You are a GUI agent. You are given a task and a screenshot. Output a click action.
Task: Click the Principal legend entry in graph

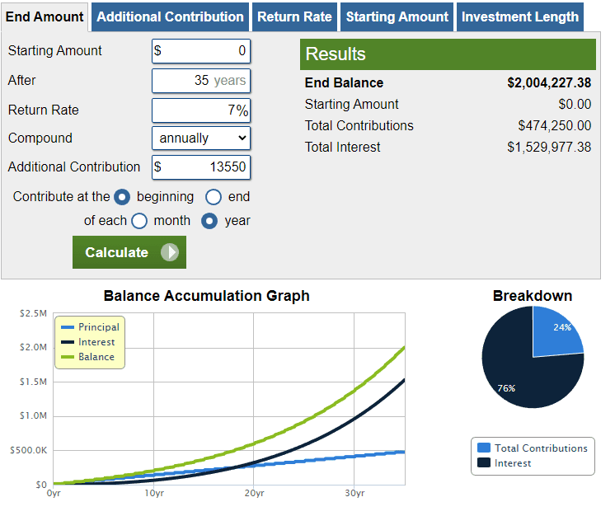pyautogui.click(x=90, y=327)
